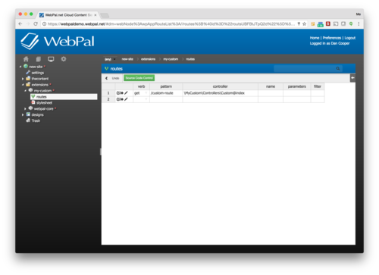Select the pages icon in sidebar toolbar
379x275 pixels.
click(39, 59)
